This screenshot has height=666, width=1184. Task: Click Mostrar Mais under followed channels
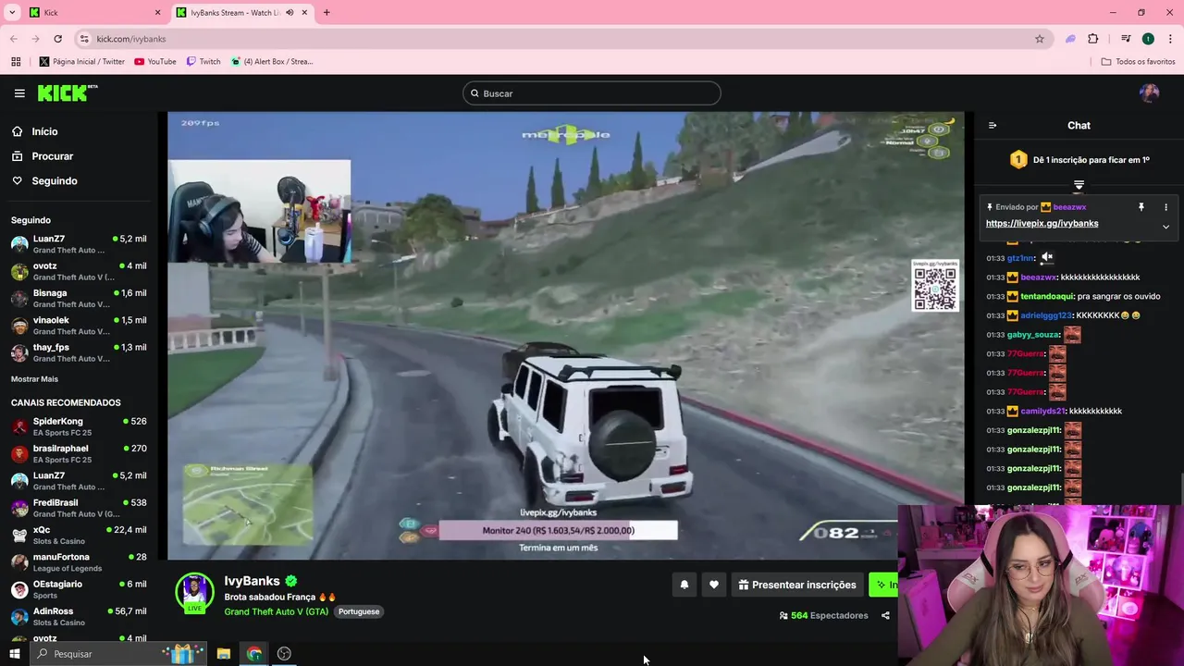pyautogui.click(x=34, y=379)
